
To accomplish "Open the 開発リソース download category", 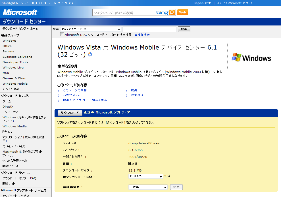I will [x=10, y=166].
